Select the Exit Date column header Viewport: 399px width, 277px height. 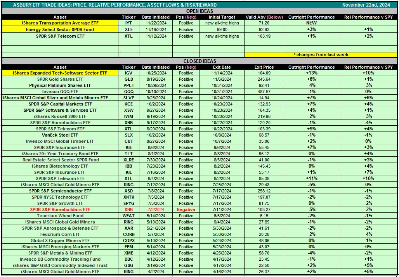(222, 67)
